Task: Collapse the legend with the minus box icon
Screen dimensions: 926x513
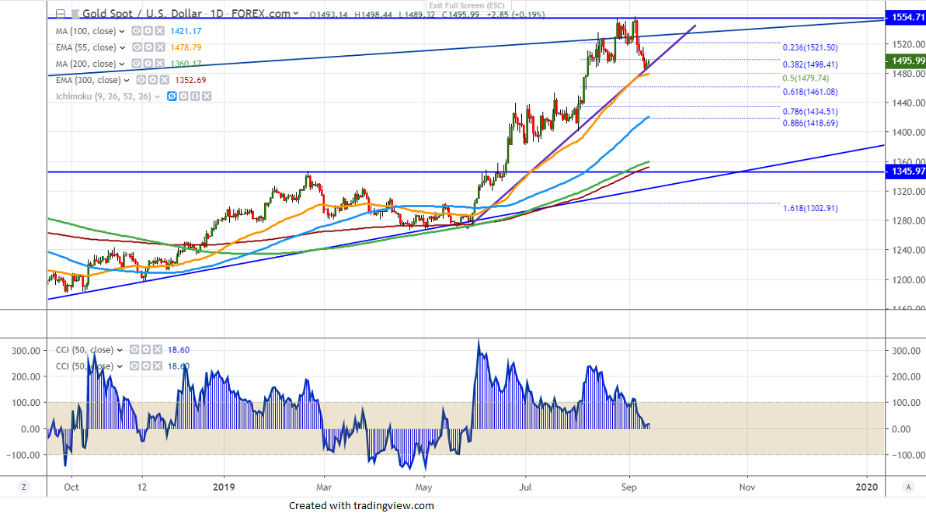Action: (x=61, y=13)
